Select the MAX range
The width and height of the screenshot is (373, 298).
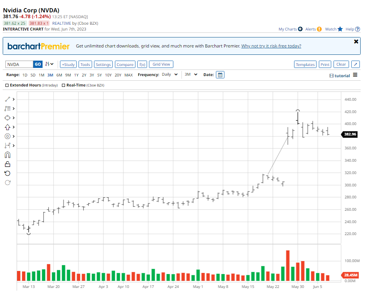(128, 75)
